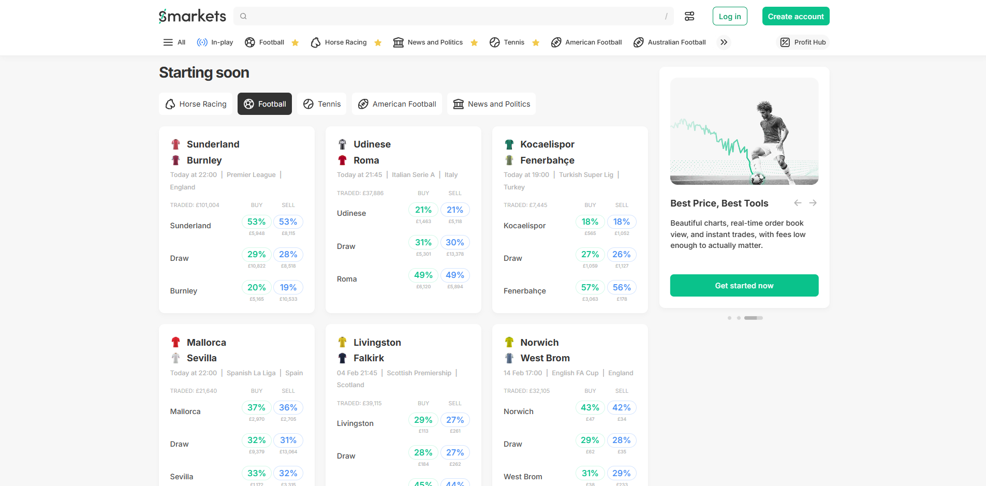Click the Create account button
Image resolution: width=986 pixels, height=486 pixels.
tap(796, 16)
